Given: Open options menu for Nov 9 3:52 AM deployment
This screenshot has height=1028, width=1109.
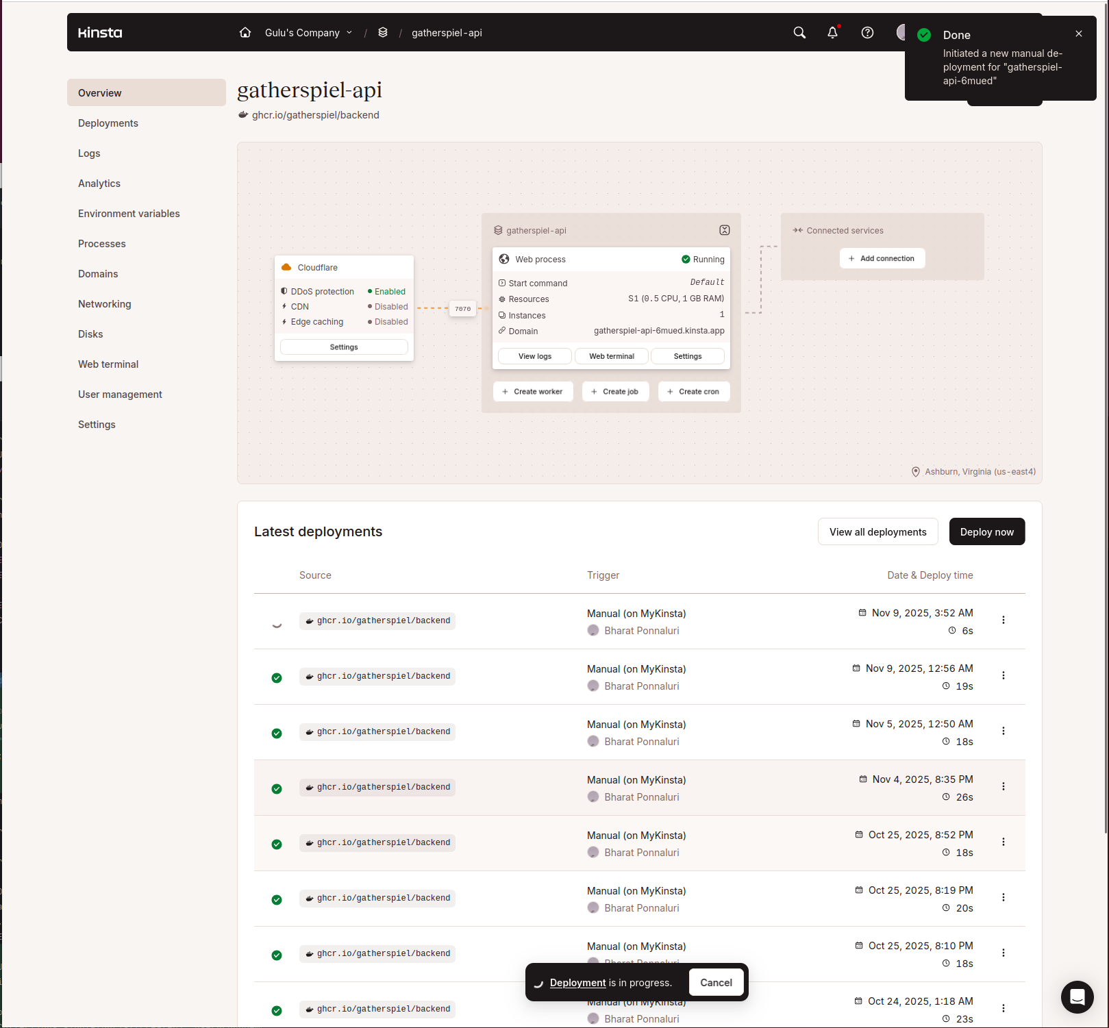Looking at the screenshot, I should (x=1004, y=620).
